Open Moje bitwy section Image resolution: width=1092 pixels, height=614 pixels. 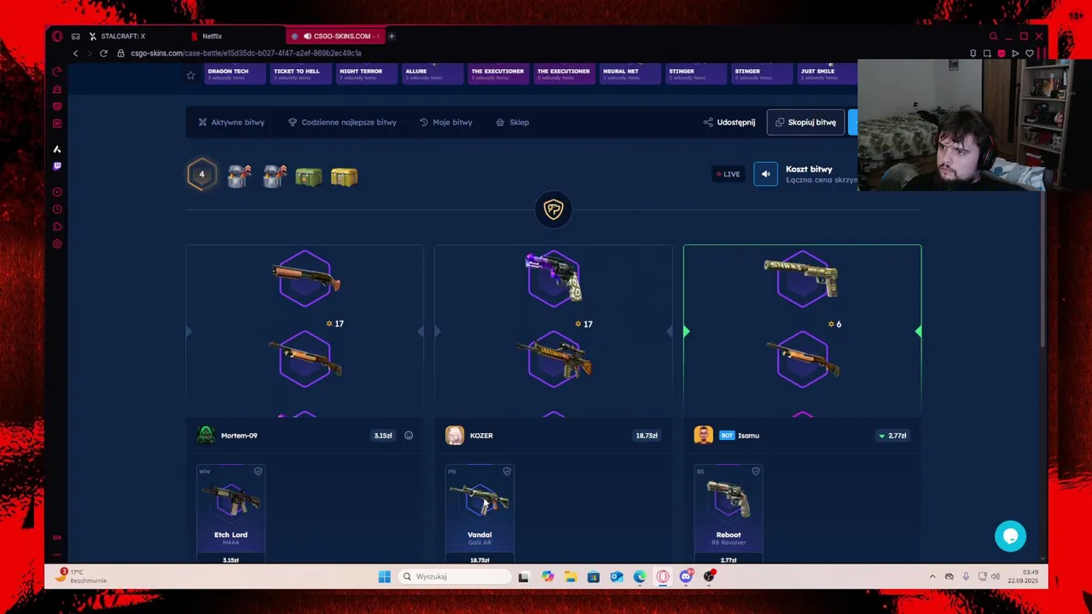[446, 122]
